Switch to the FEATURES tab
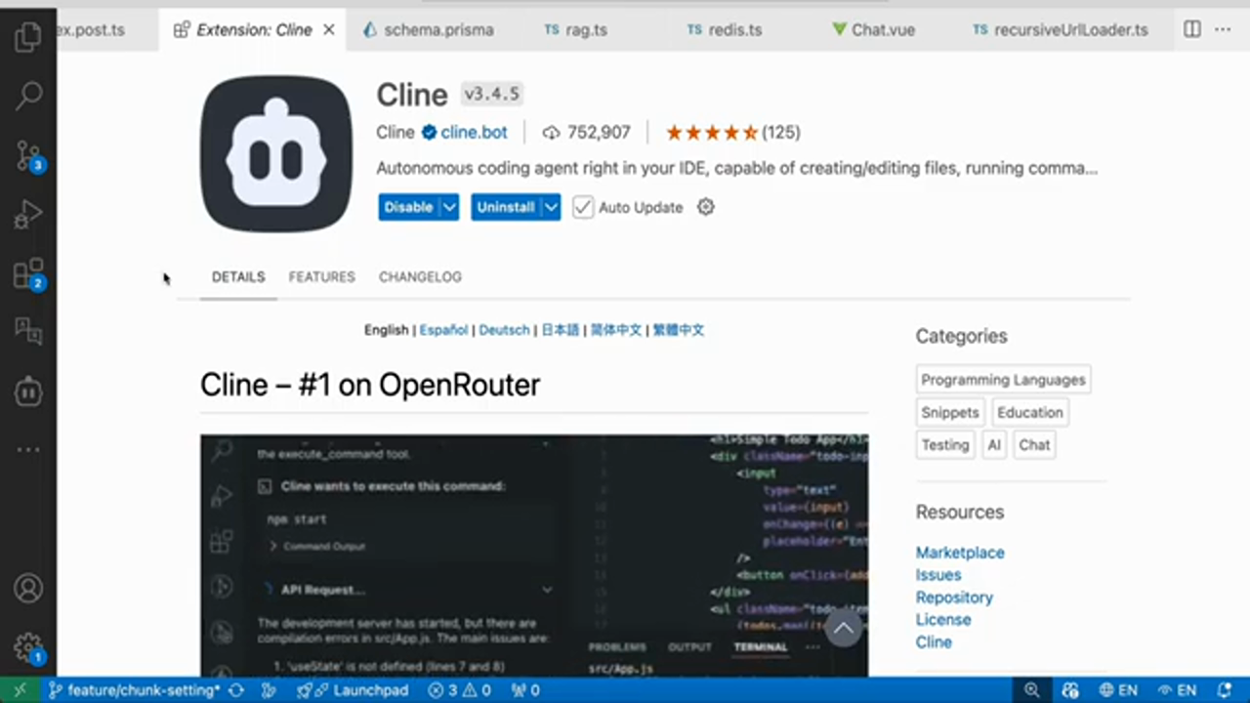Image resolution: width=1250 pixels, height=703 pixels. [321, 277]
